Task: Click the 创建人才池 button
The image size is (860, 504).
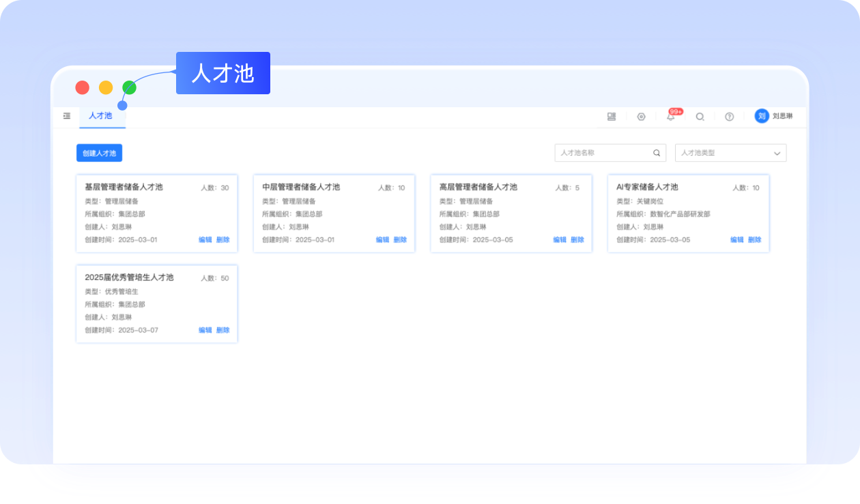Action: pyautogui.click(x=99, y=153)
